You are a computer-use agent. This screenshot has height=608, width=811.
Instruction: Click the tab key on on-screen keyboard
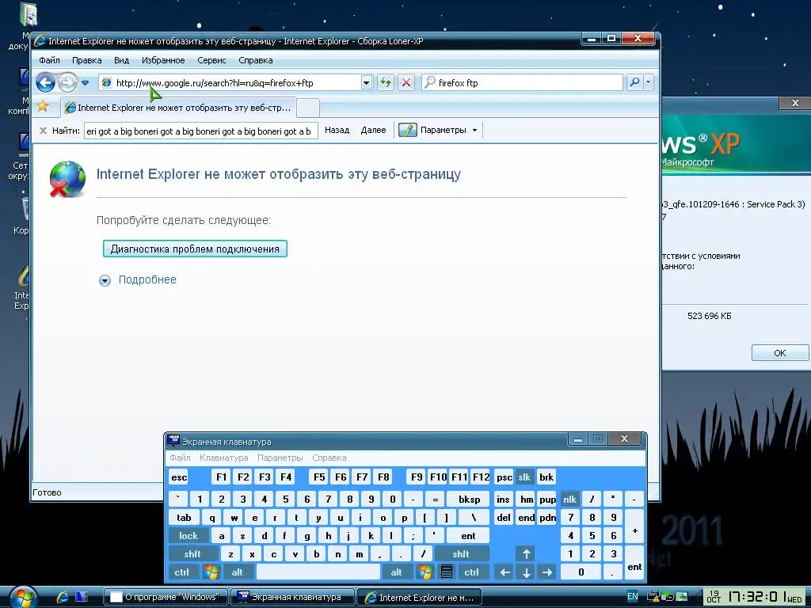pos(184,518)
